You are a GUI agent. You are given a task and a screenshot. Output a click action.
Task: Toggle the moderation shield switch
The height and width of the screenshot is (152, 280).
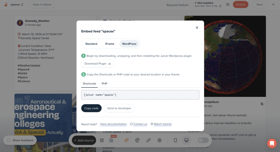pyautogui.click(x=203, y=140)
